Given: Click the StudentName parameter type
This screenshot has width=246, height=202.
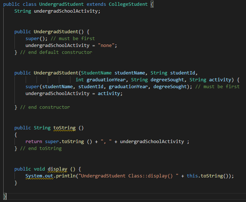Looking at the screenshot, I should (x=96, y=73).
